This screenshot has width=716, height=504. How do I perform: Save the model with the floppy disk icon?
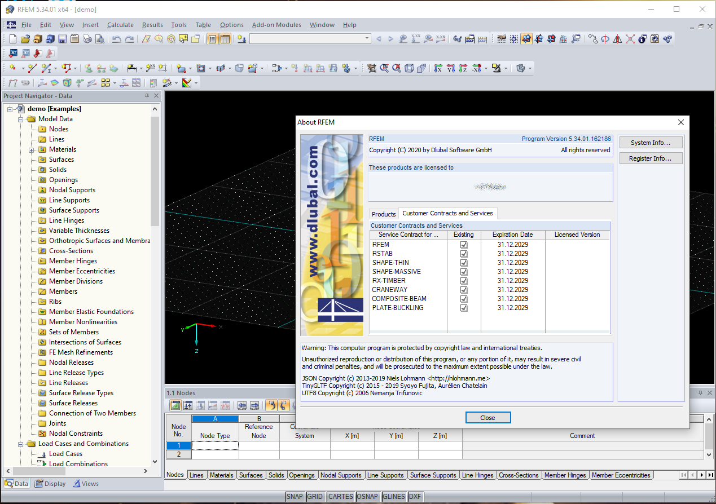point(62,39)
